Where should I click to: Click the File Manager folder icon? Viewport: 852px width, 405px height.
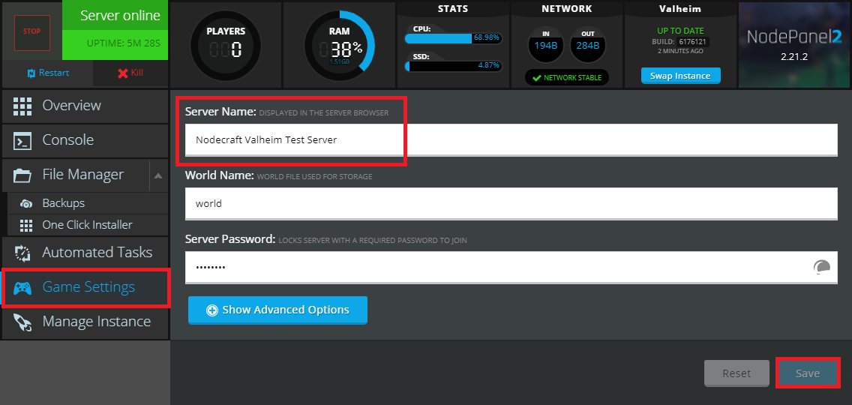pyautogui.click(x=22, y=175)
